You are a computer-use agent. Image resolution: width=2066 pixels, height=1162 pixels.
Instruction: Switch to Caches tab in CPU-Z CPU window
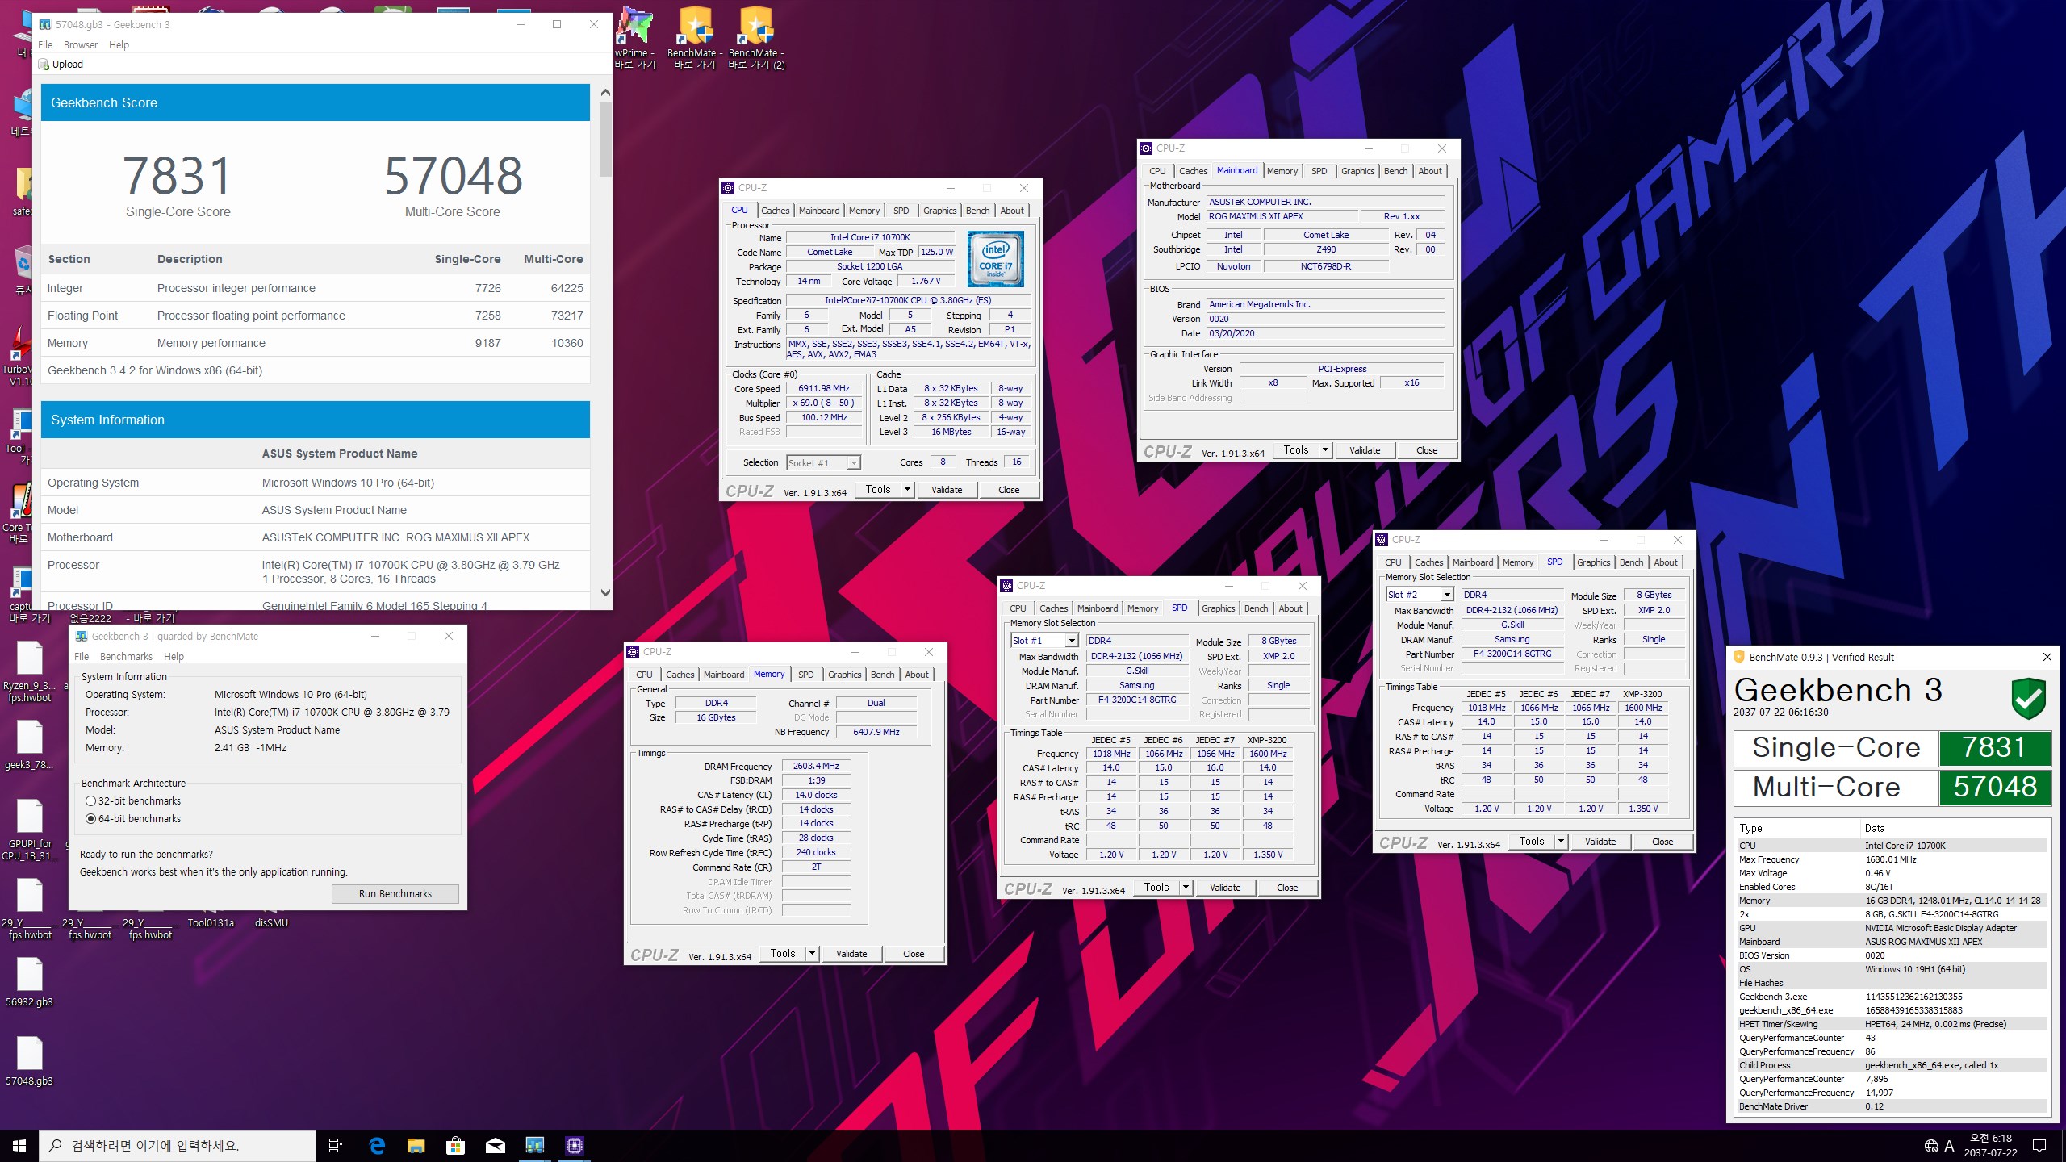coord(776,211)
